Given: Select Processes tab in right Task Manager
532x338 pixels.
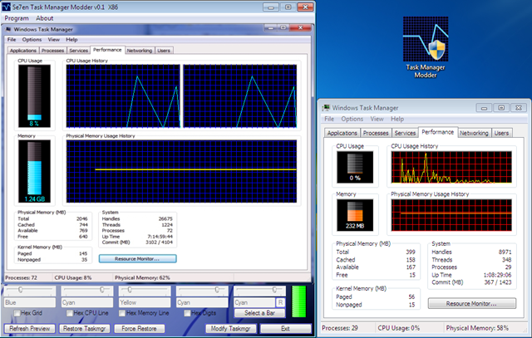Looking at the screenshot, I should [375, 133].
